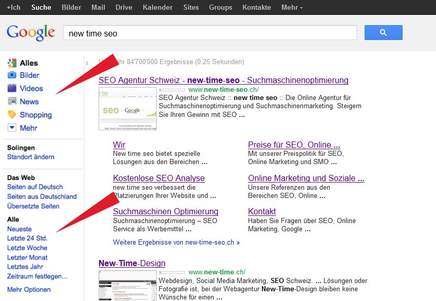This screenshot has width=436, height=301.
Task: Click the Videos clapperboard icon
Action: 12,88
